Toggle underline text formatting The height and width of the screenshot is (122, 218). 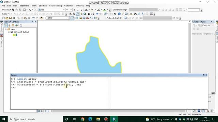81,10
